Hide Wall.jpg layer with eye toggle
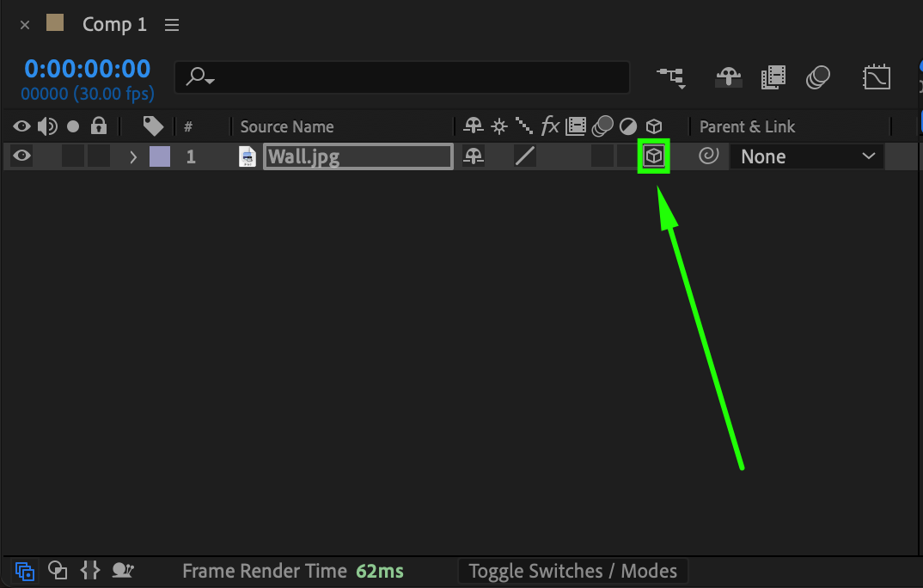923x588 pixels. pyautogui.click(x=21, y=156)
